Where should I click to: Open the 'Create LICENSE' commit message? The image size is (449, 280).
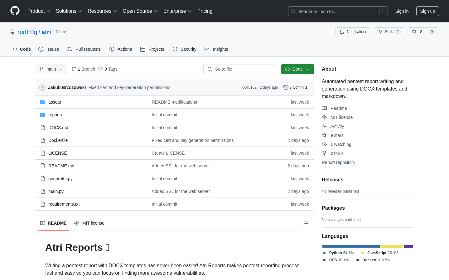[168, 153]
